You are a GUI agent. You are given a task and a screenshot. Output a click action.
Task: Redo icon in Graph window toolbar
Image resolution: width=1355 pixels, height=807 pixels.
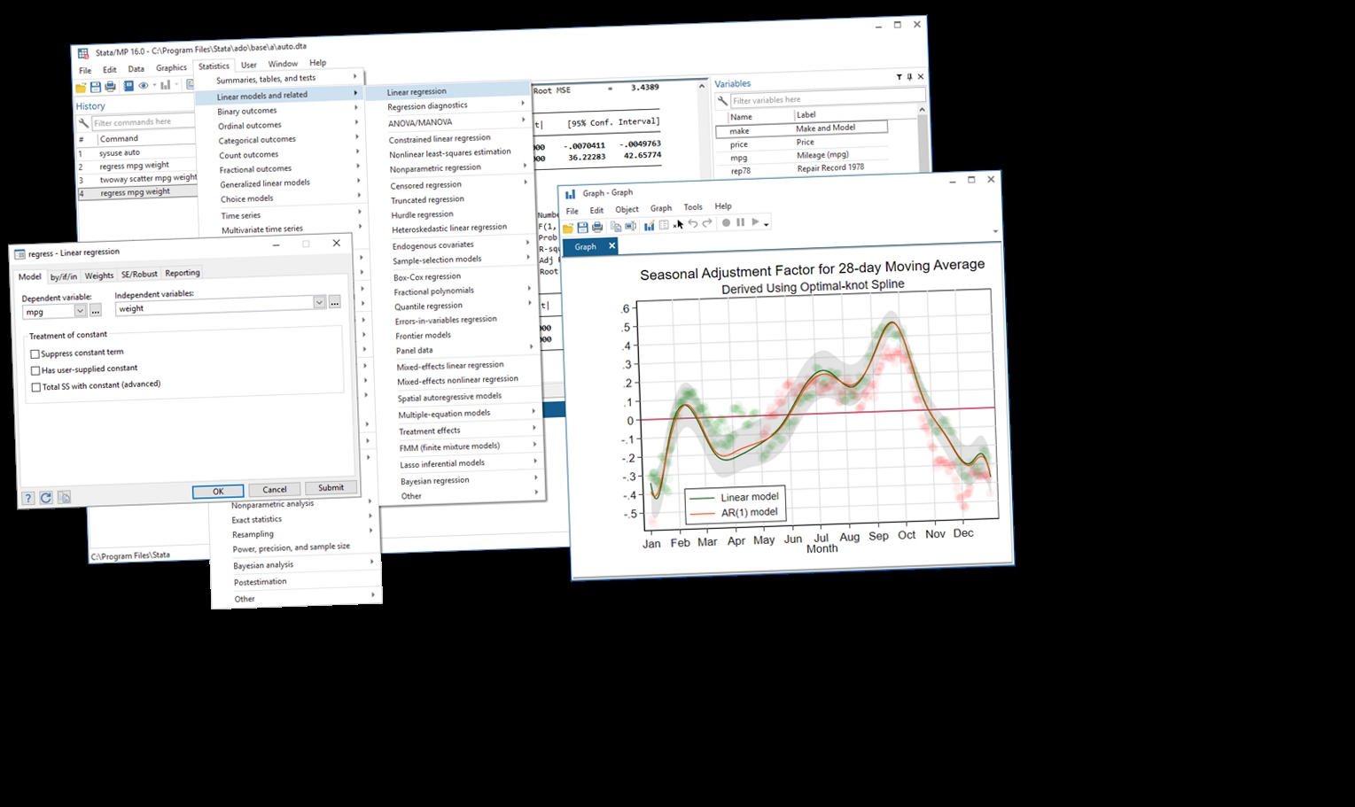(x=707, y=223)
